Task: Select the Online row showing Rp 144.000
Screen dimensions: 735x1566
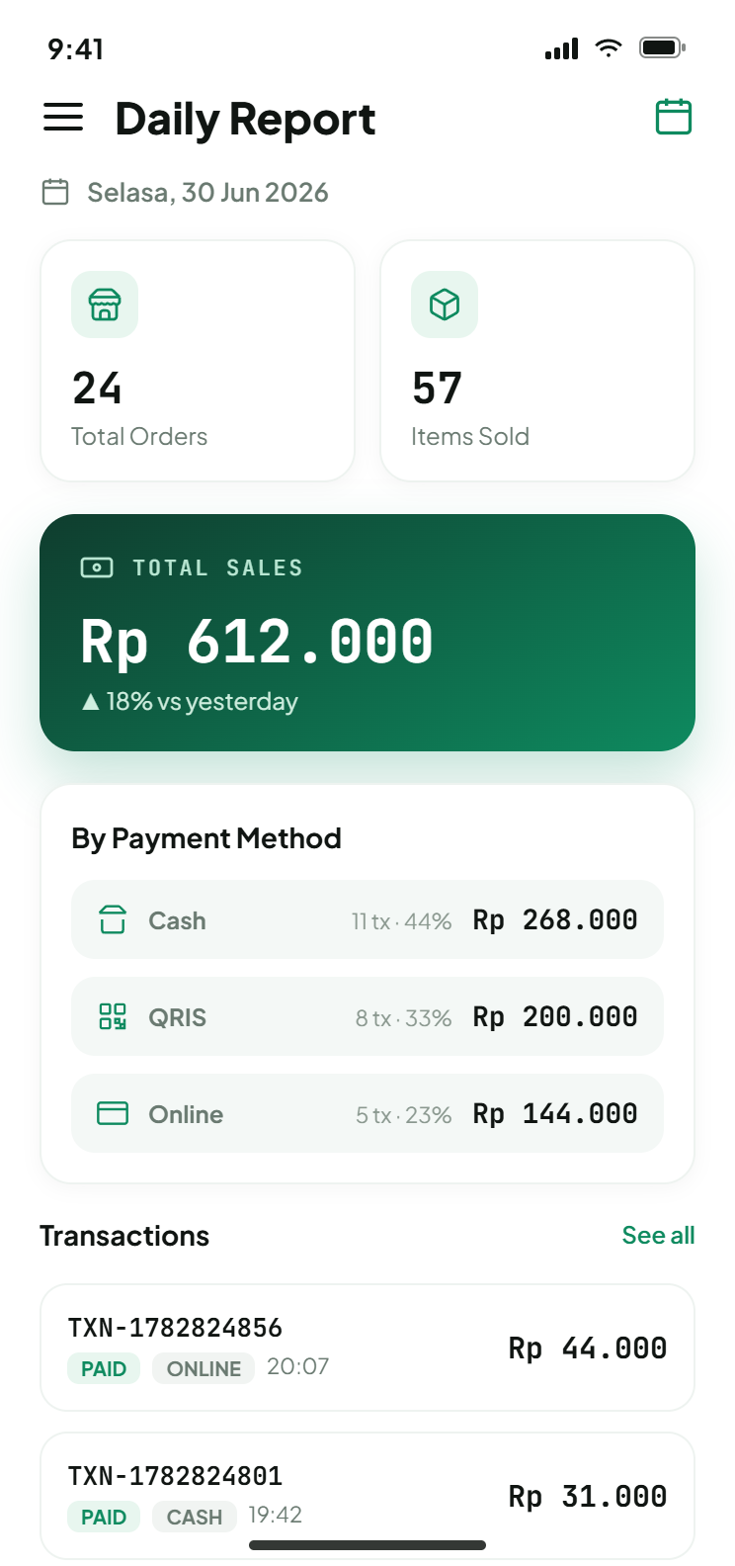Action: 367,1113
